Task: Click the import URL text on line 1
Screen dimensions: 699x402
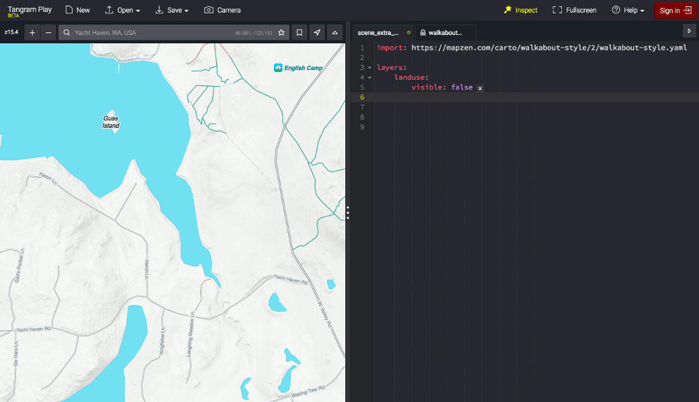Action: pyautogui.click(x=549, y=48)
